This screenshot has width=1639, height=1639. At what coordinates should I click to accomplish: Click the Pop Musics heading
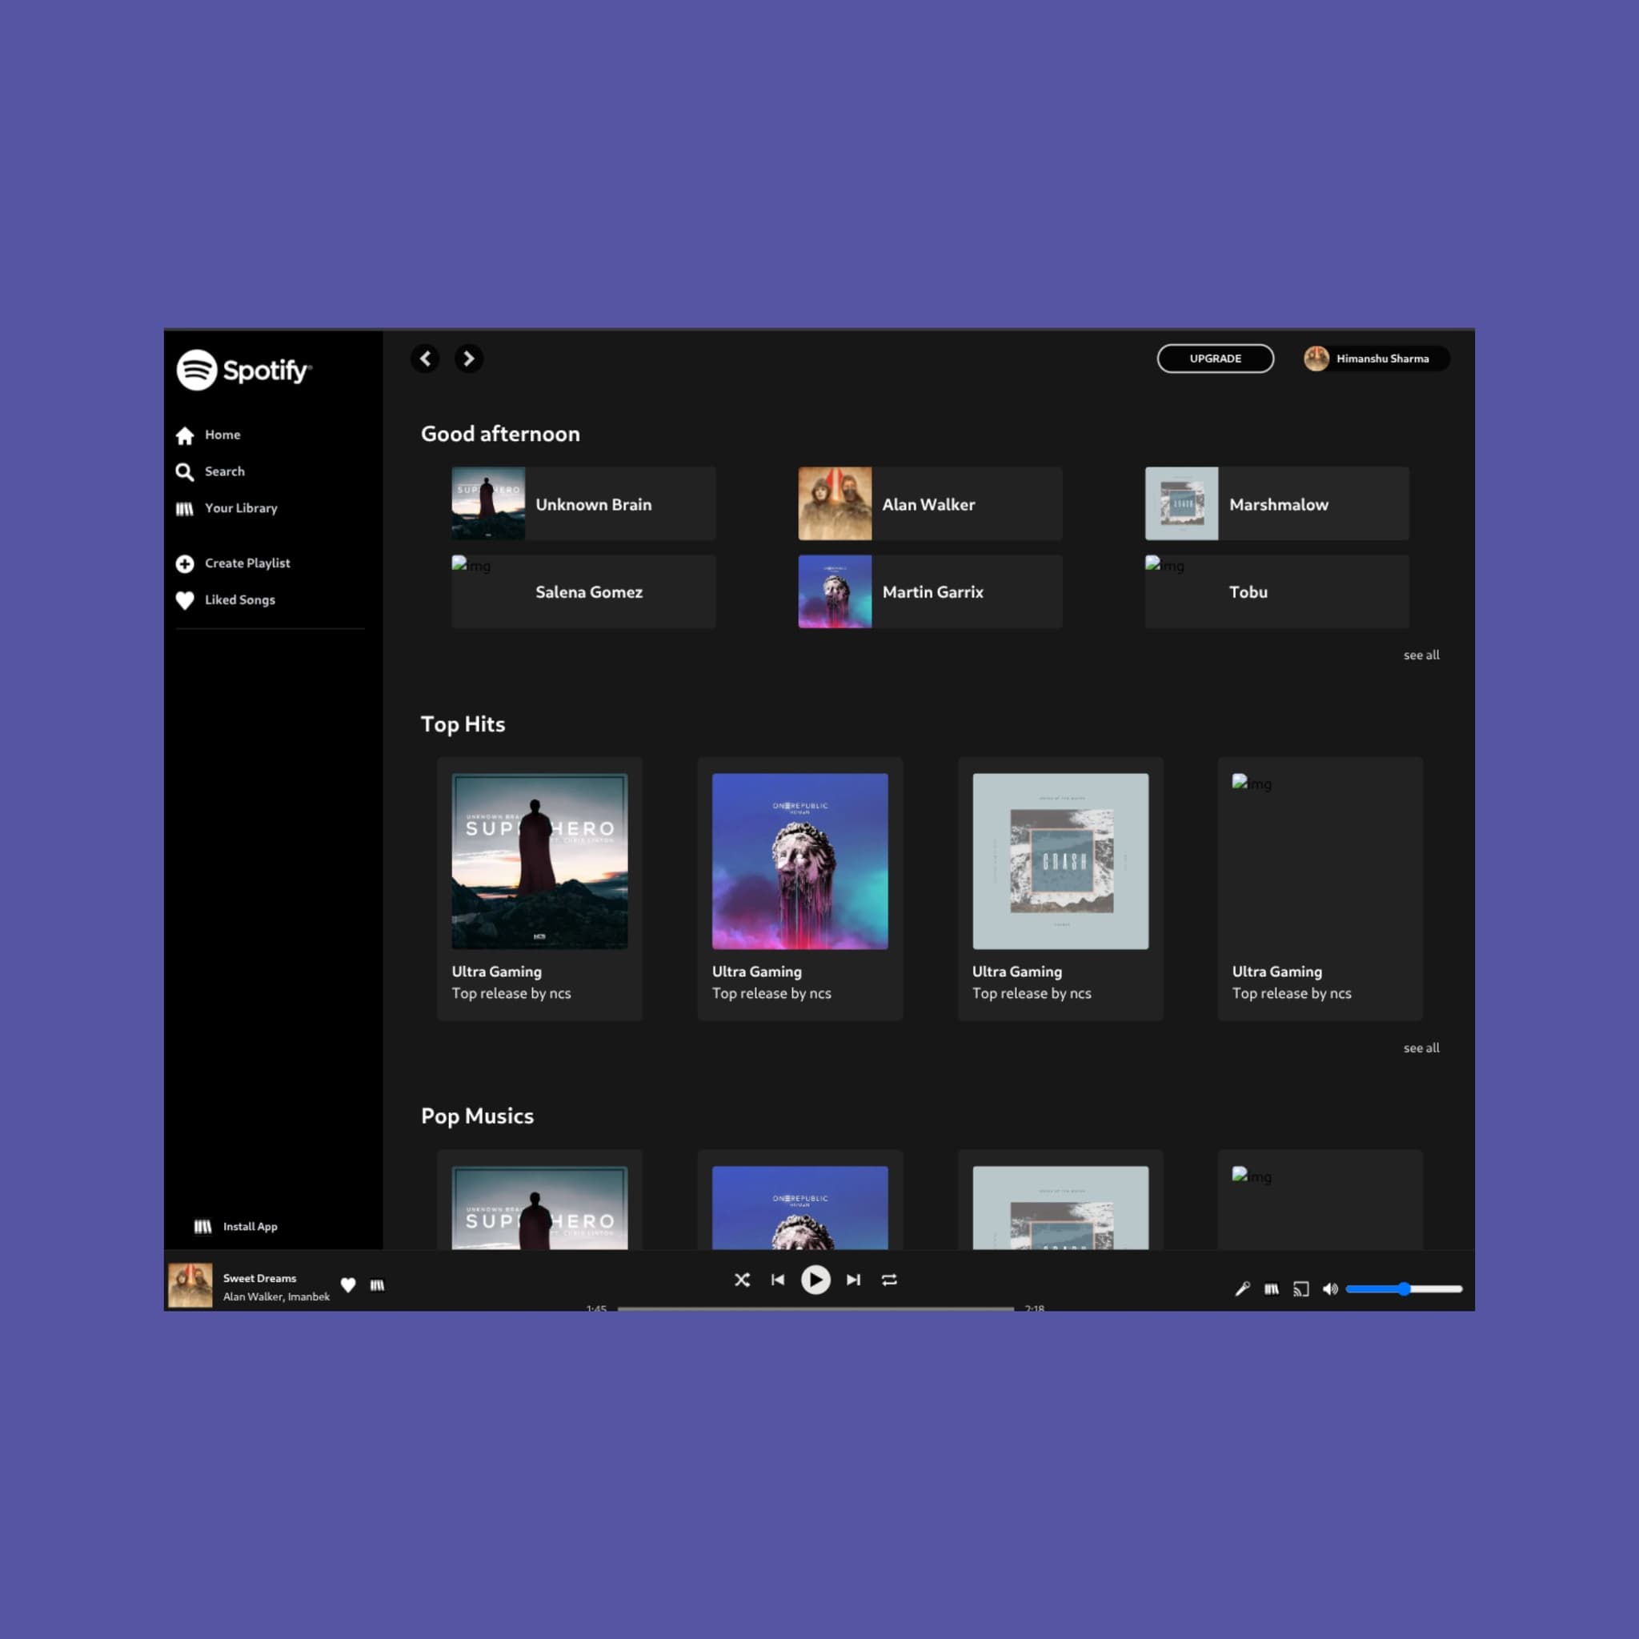click(x=478, y=1116)
